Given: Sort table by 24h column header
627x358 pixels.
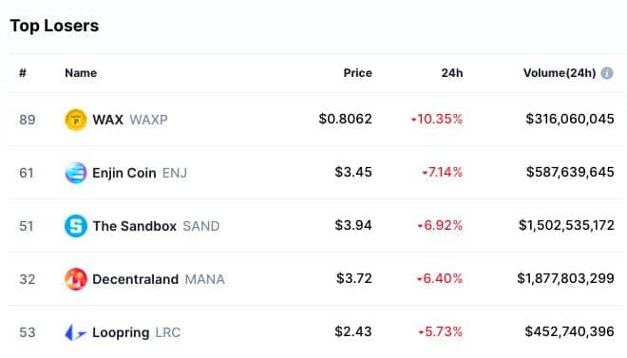Looking at the screenshot, I should coord(452,73).
